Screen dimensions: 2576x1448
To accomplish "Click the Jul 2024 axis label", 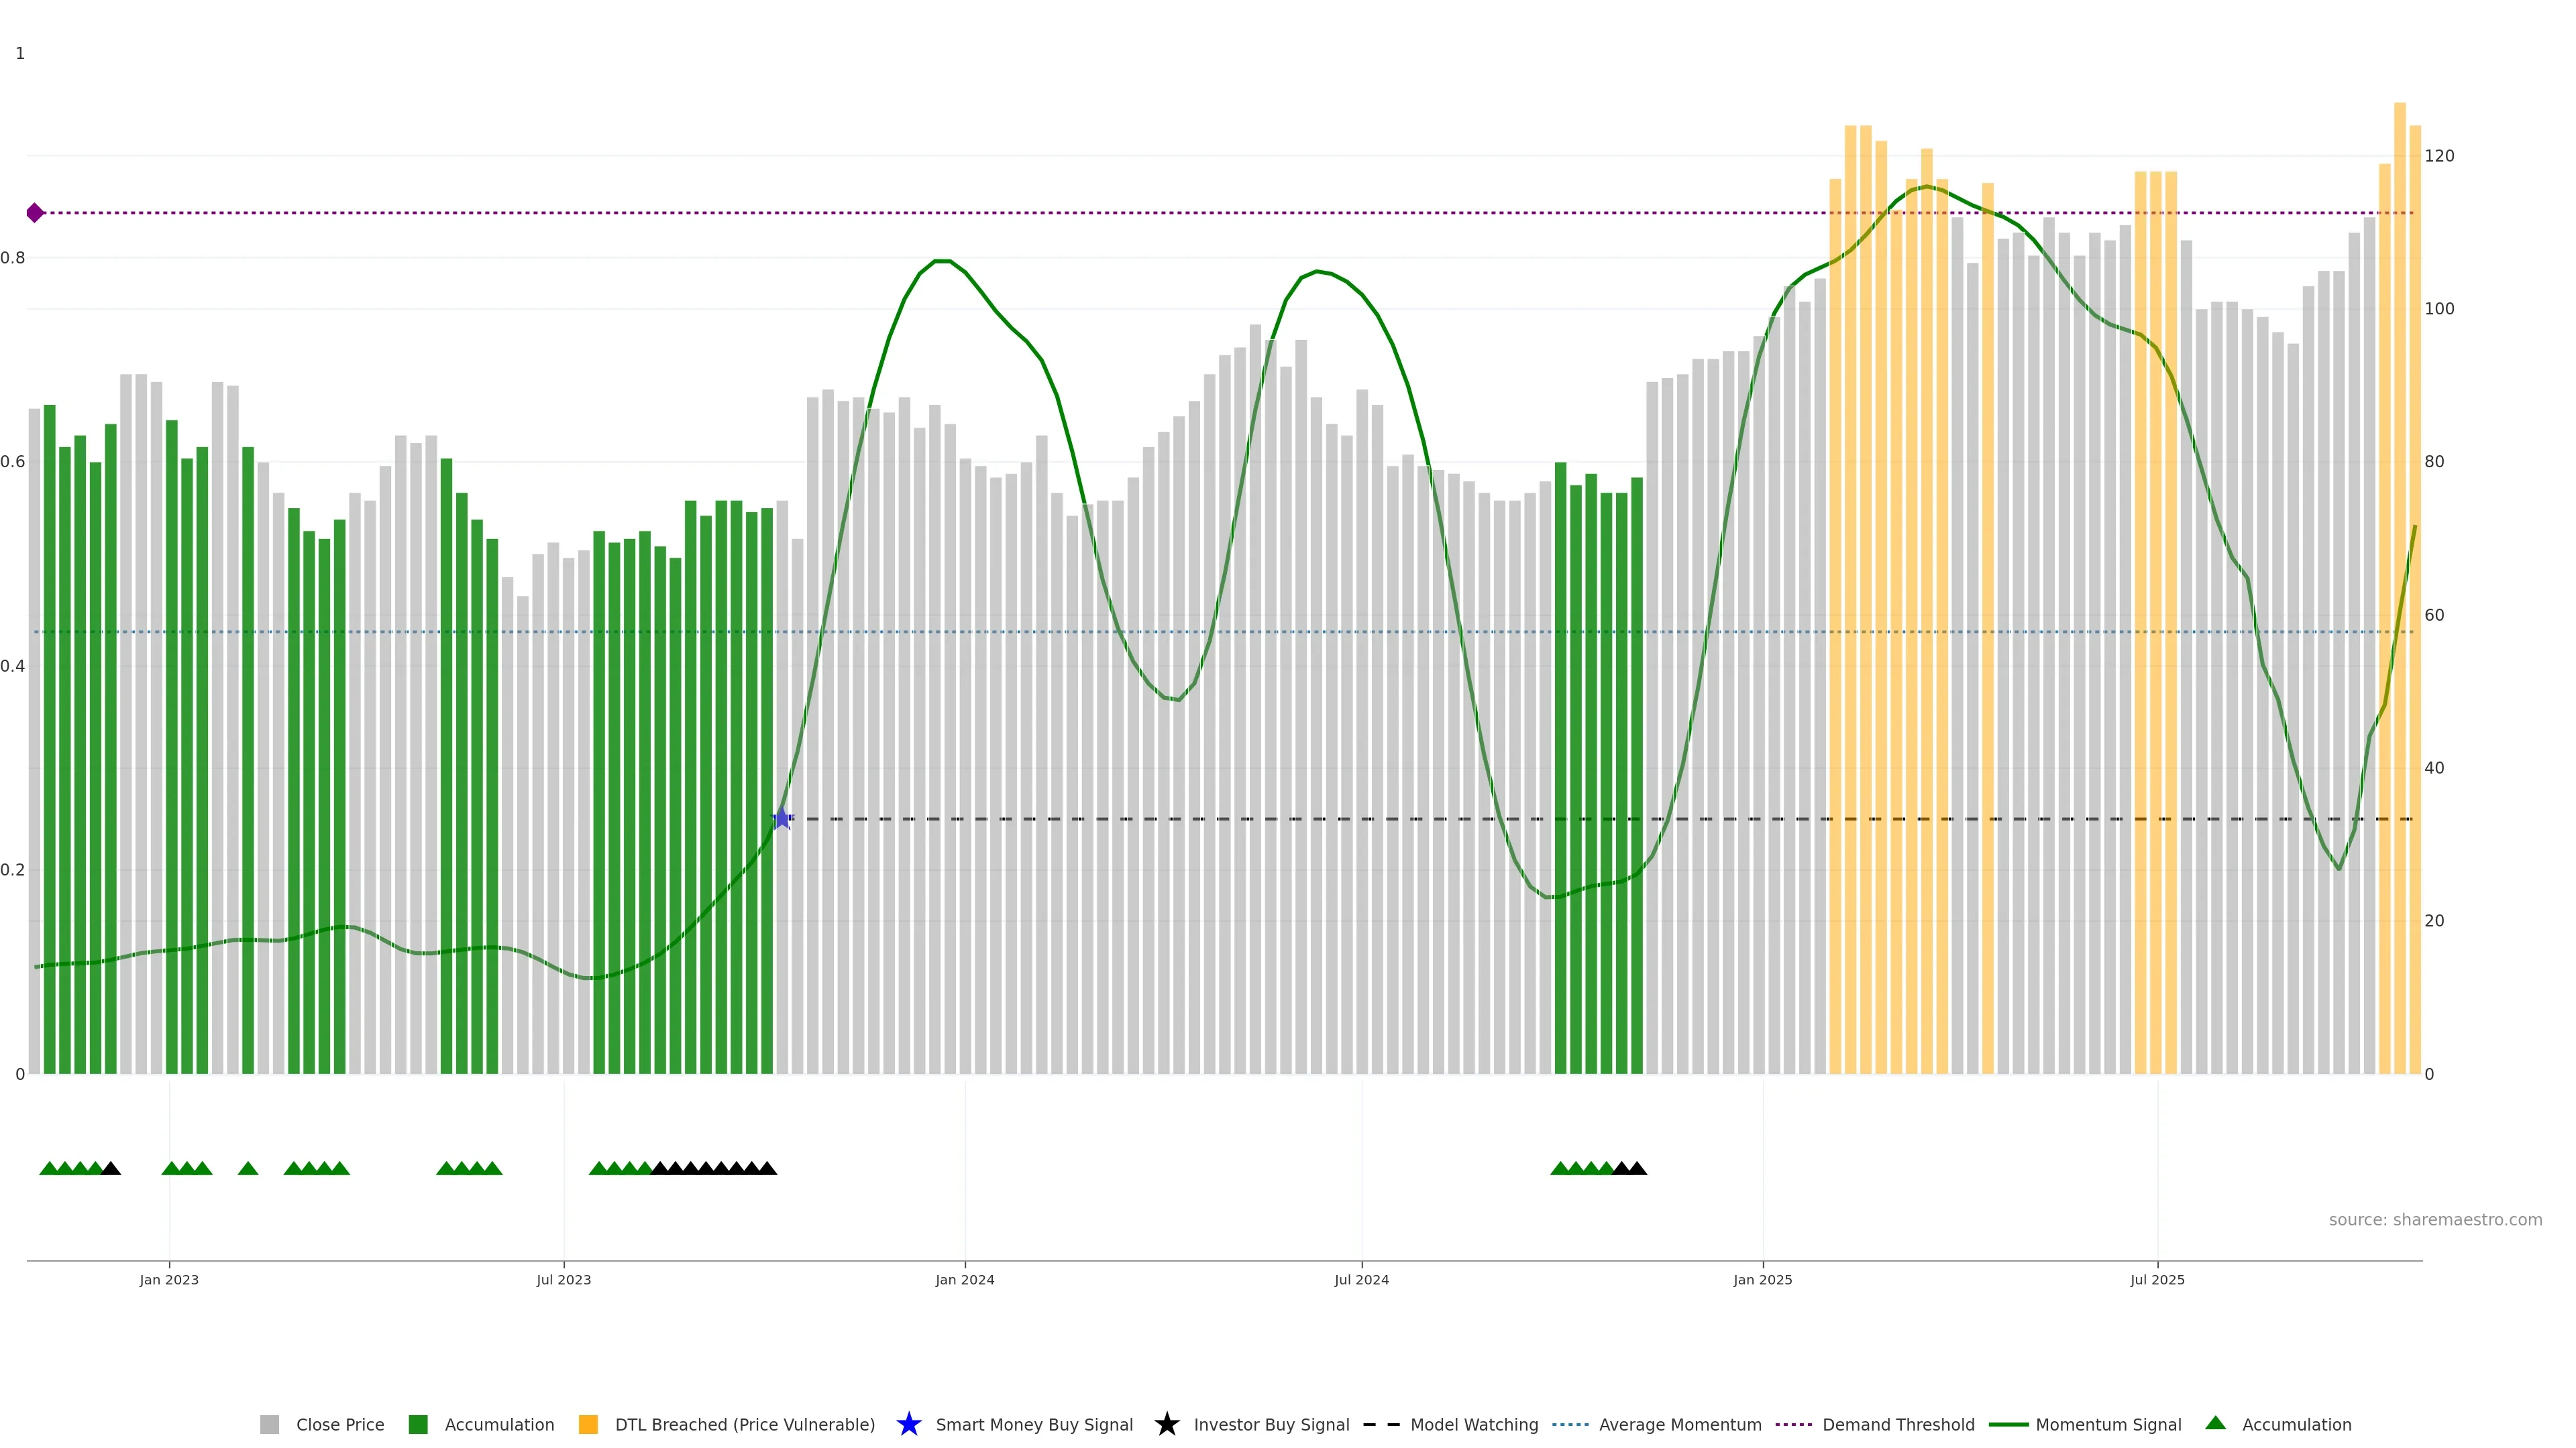I will coord(1361,1280).
